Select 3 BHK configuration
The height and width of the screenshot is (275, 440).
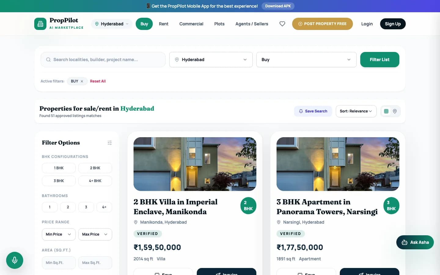point(59,181)
